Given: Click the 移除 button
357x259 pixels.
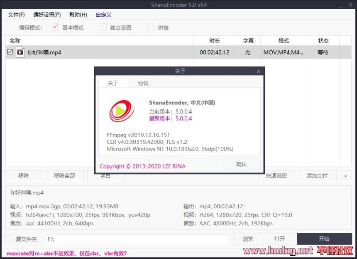Looking at the screenshot, I should (24, 175).
